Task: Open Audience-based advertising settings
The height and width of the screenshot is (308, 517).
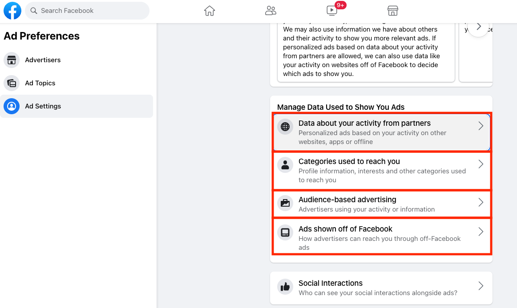Action: click(x=382, y=204)
